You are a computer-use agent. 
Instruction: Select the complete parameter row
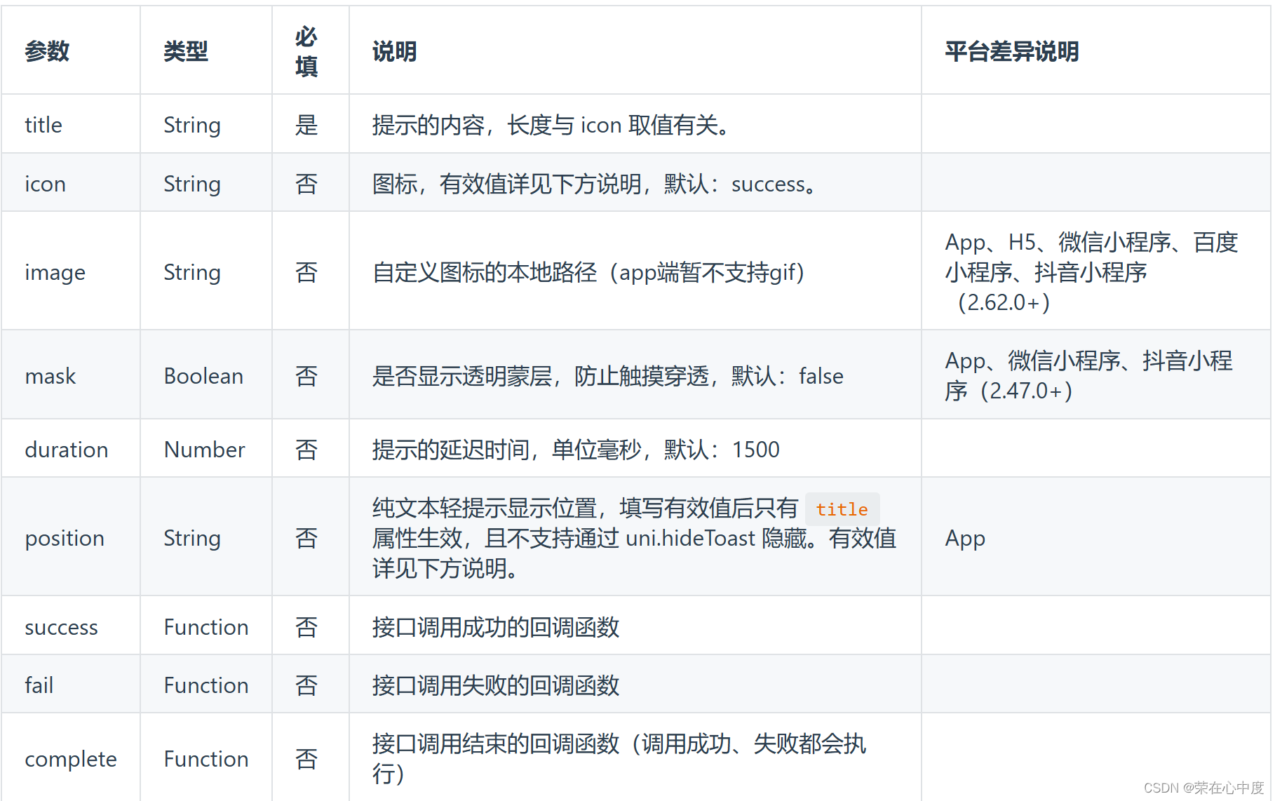tap(70, 758)
